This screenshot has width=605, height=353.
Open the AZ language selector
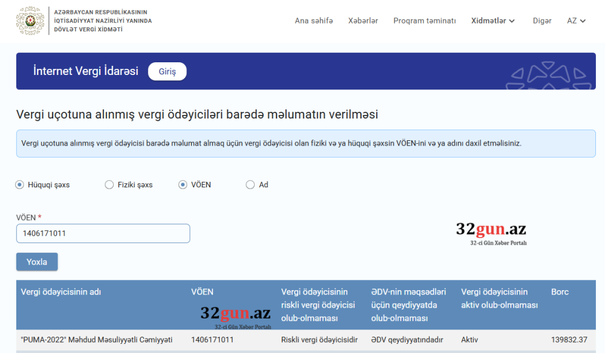click(575, 20)
